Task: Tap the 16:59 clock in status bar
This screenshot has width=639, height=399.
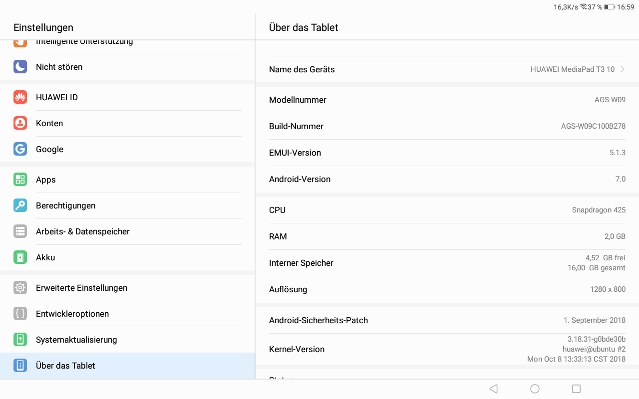Action: [x=626, y=7]
